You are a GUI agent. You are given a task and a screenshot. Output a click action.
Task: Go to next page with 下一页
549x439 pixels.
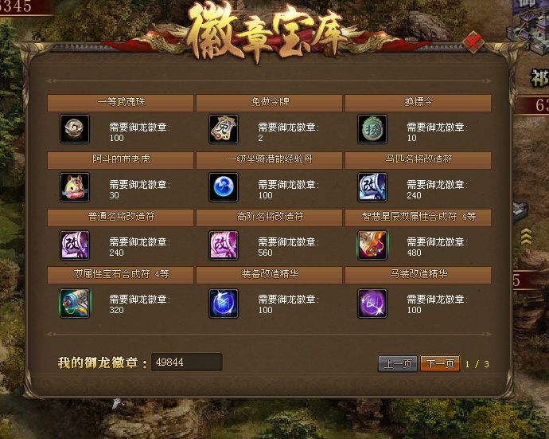(440, 363)
